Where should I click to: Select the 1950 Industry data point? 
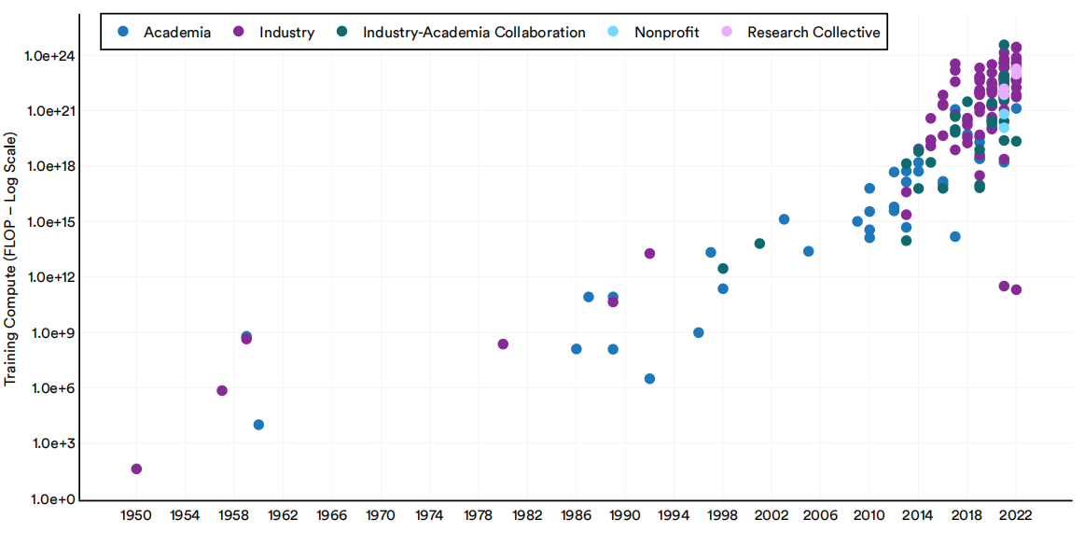tap(136, 469)
